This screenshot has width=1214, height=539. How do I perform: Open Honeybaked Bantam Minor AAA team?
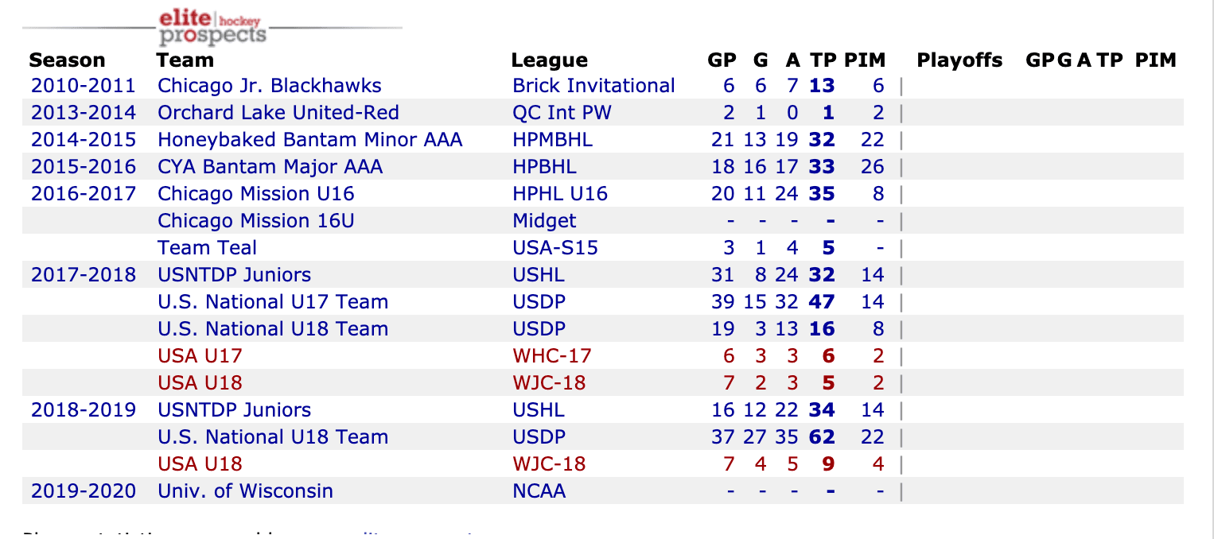coord(310,140)
